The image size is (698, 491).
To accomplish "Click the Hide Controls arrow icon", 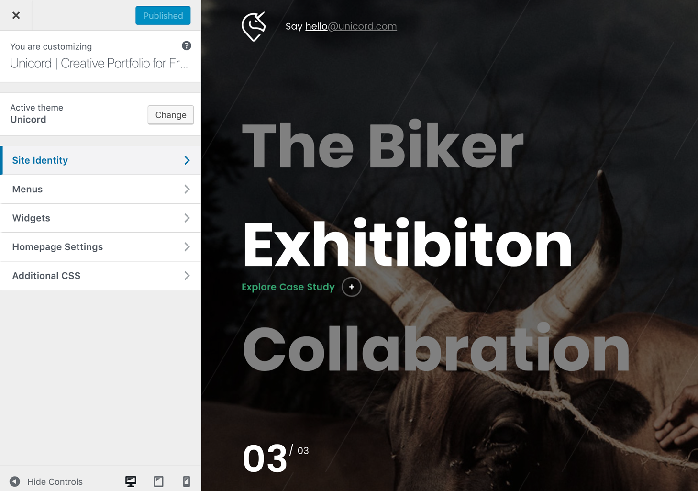I will (15, 481).
